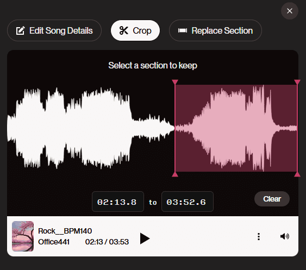
Task: Switch to the Replace Section tab
Action: [215, 30]
